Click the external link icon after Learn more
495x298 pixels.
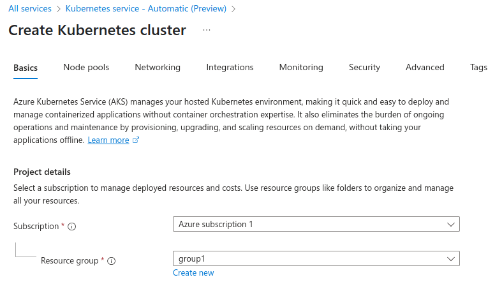pos(136,140)
